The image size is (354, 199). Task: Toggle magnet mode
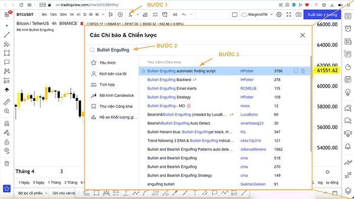[x=7, y=124]
